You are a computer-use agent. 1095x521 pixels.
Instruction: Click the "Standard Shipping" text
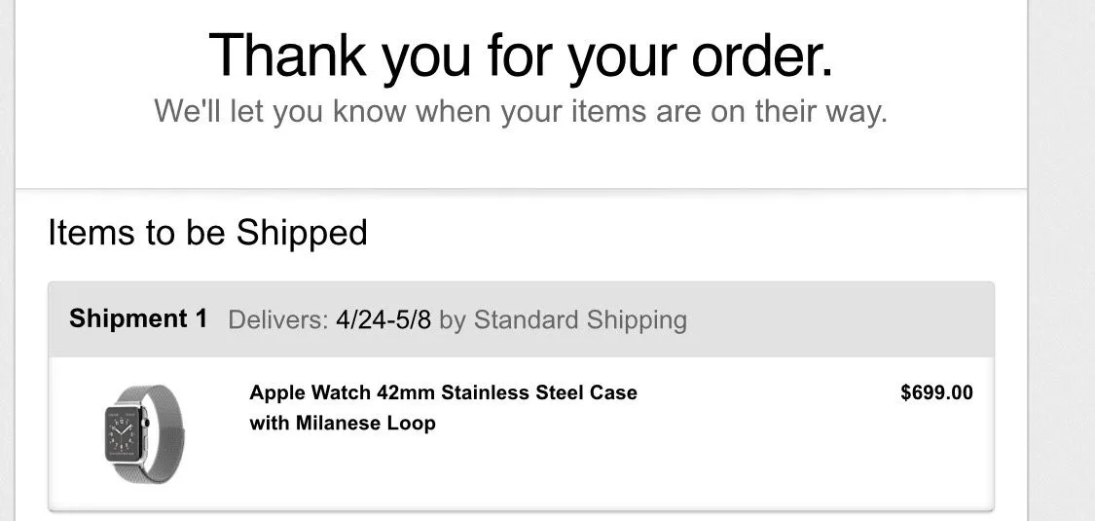[580, 320]
